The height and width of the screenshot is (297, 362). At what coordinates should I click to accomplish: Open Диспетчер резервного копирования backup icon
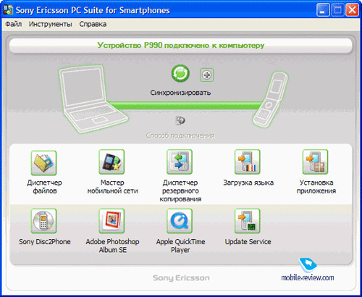[x=180, y=162]
